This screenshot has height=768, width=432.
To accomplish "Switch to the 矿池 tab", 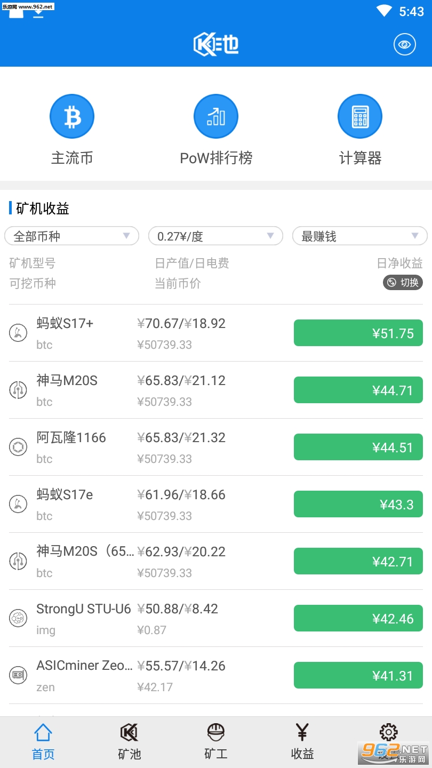I will pos(129,741).
